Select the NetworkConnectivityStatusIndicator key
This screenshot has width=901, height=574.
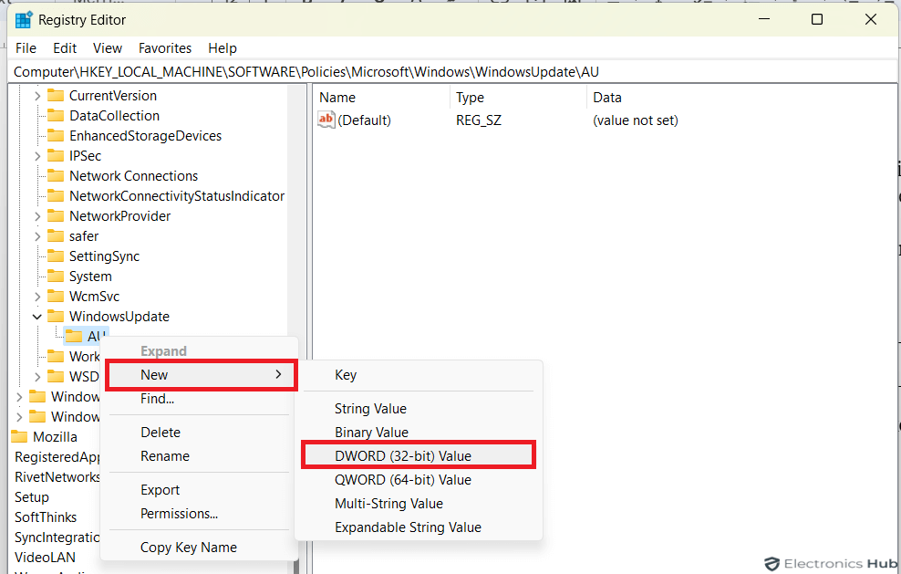click(x=177, y=196)
